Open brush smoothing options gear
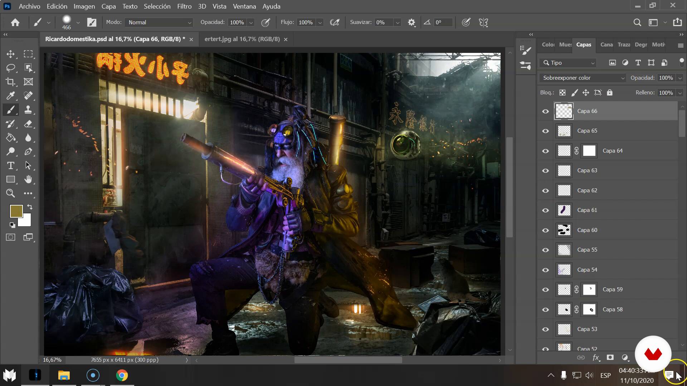This screenshot has height=386, width=687. (x=411, y=23)
